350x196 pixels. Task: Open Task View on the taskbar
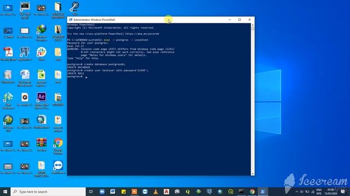point(91,192)
